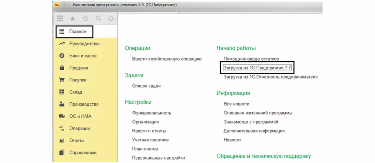
Task: Click the Главное hamburger icon
Action: (x=62, y=32)
